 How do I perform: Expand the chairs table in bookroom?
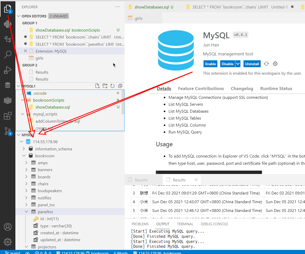(x=26, y=184)
